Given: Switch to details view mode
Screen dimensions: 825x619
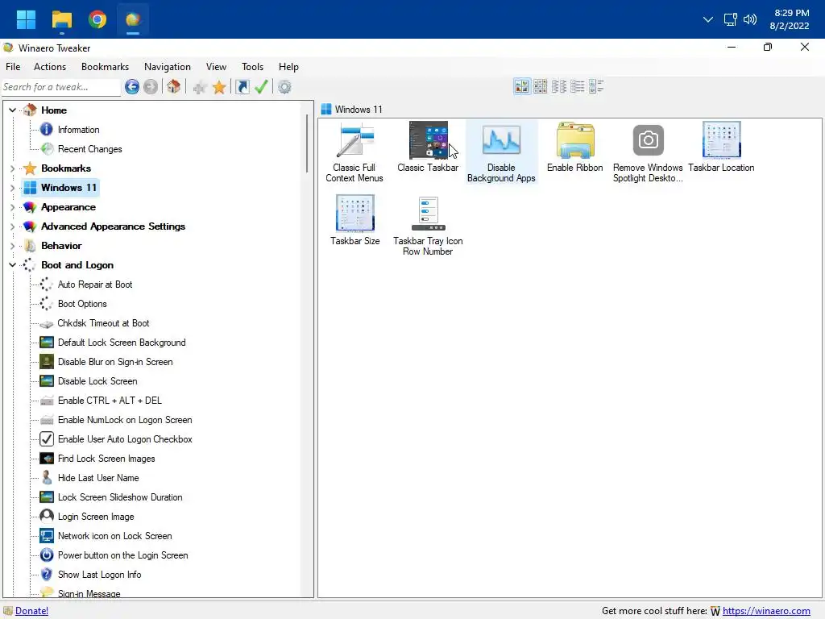Looking at the screenshot, I should 596,86.
